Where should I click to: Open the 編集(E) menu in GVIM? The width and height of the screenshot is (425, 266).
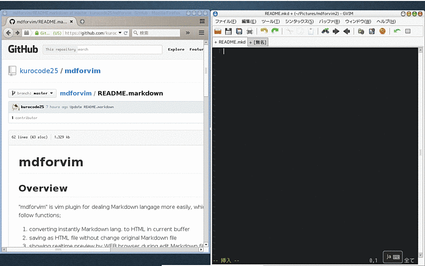point(249,21)
